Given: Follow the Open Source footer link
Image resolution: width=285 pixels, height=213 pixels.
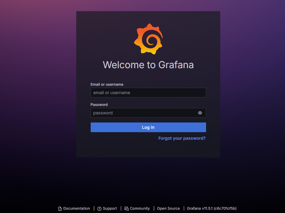Looking at the screenshot, I should [168, 208].
